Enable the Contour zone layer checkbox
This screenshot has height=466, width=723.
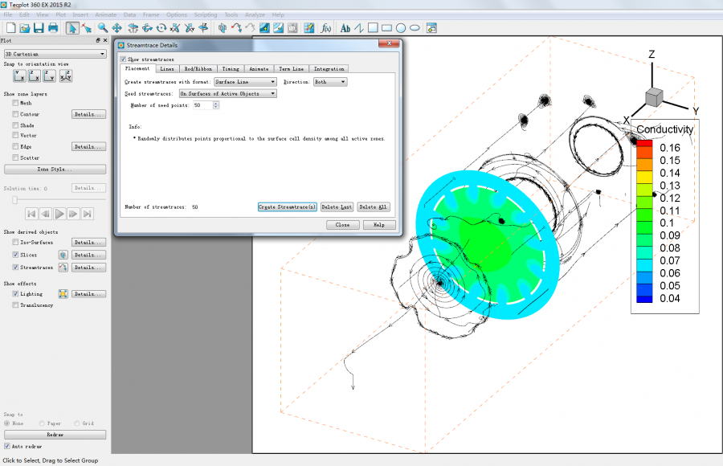tap(15, 114)
